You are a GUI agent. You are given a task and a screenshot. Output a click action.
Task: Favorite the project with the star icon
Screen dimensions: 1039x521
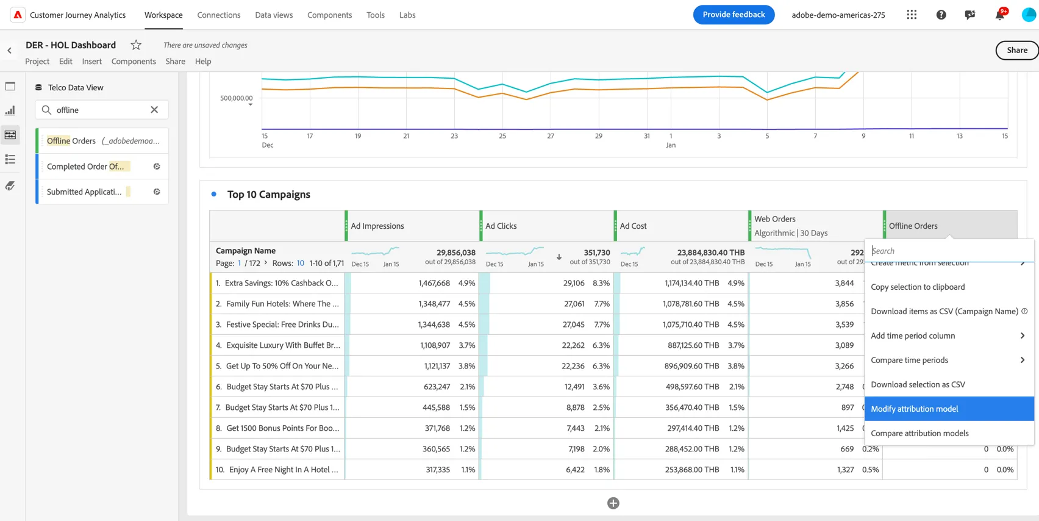point(136,45)
